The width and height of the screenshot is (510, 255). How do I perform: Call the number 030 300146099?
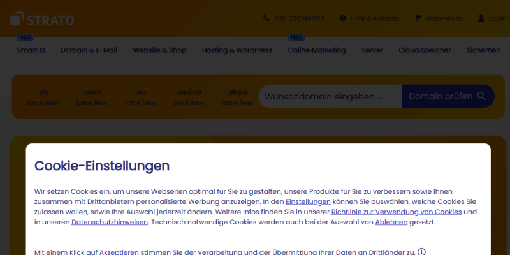pyautogui.click(x=299, y=18)
